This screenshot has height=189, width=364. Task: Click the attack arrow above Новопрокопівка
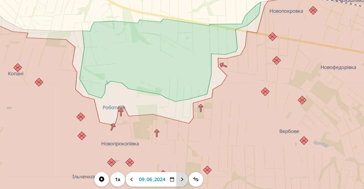[157, 132]
